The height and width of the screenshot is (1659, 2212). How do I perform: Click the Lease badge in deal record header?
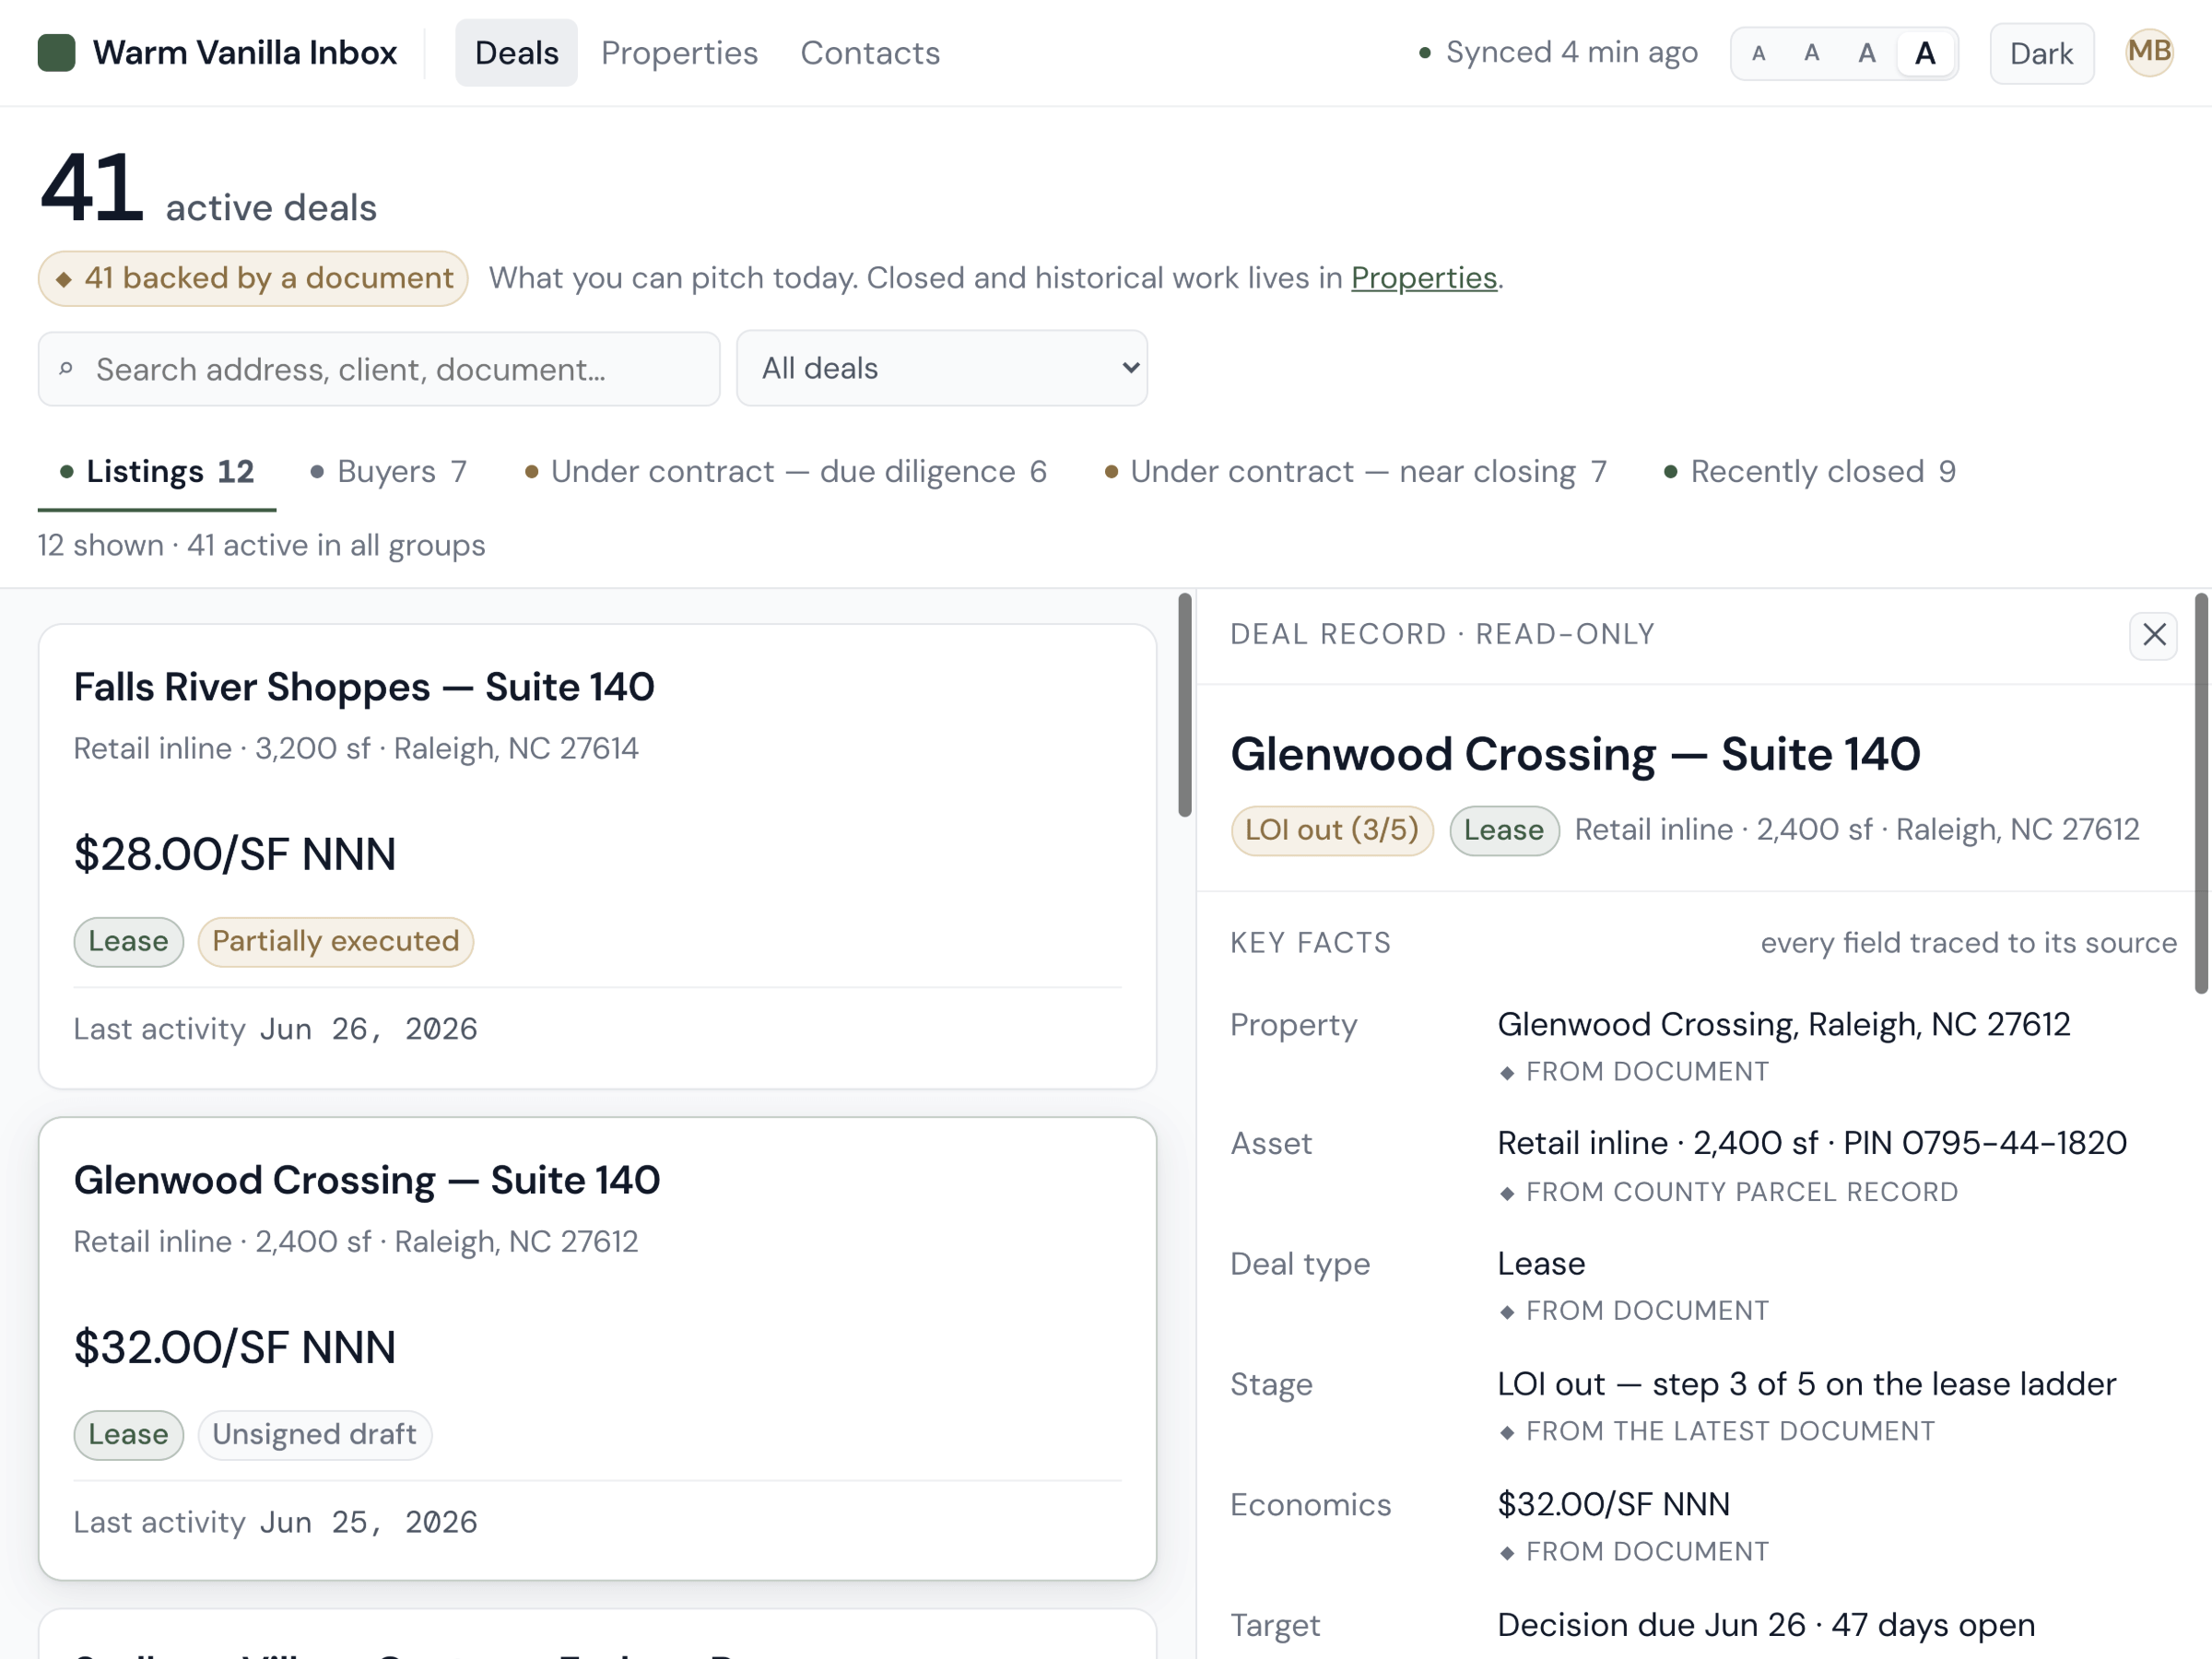click(x=1503, y=830)
